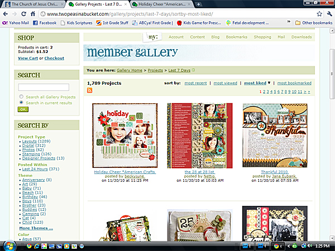Click the page vertical scrollbar thumb
The width and height of the screenshot is (335, 251).
(x=332, y=73)
